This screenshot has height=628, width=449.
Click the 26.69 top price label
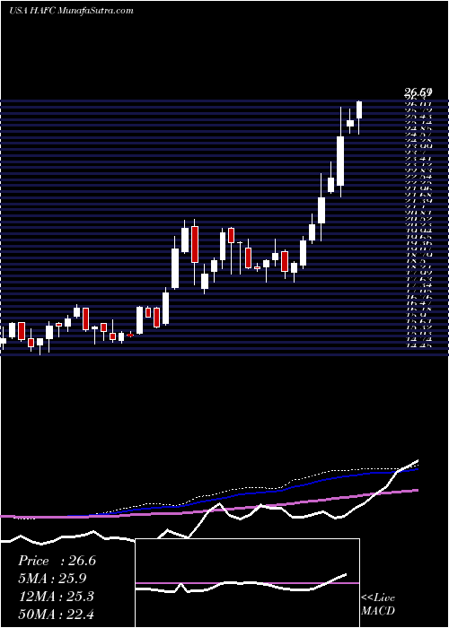[x=418, y=93]
